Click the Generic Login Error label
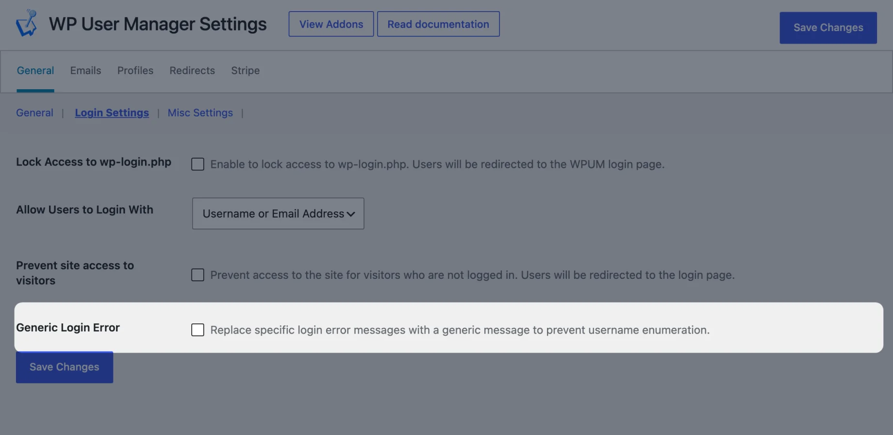This screenshot has height=435, width=893. [x=68, y=328]
